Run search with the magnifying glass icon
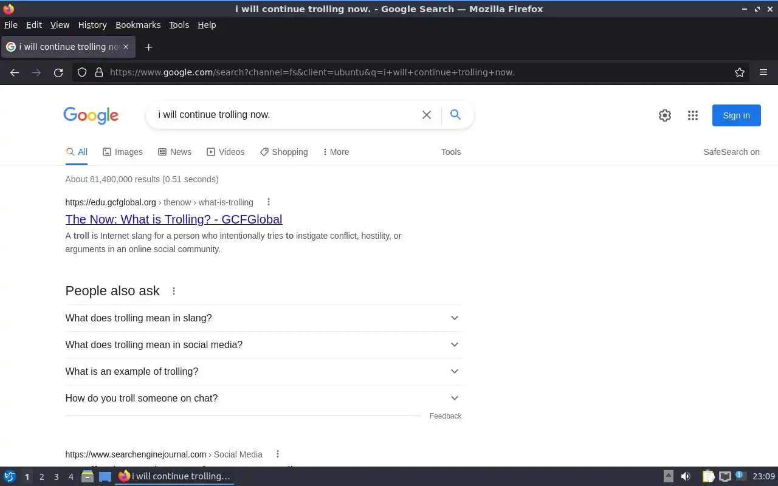The height and width of the screenshot is (486, 778). [455, 114]
